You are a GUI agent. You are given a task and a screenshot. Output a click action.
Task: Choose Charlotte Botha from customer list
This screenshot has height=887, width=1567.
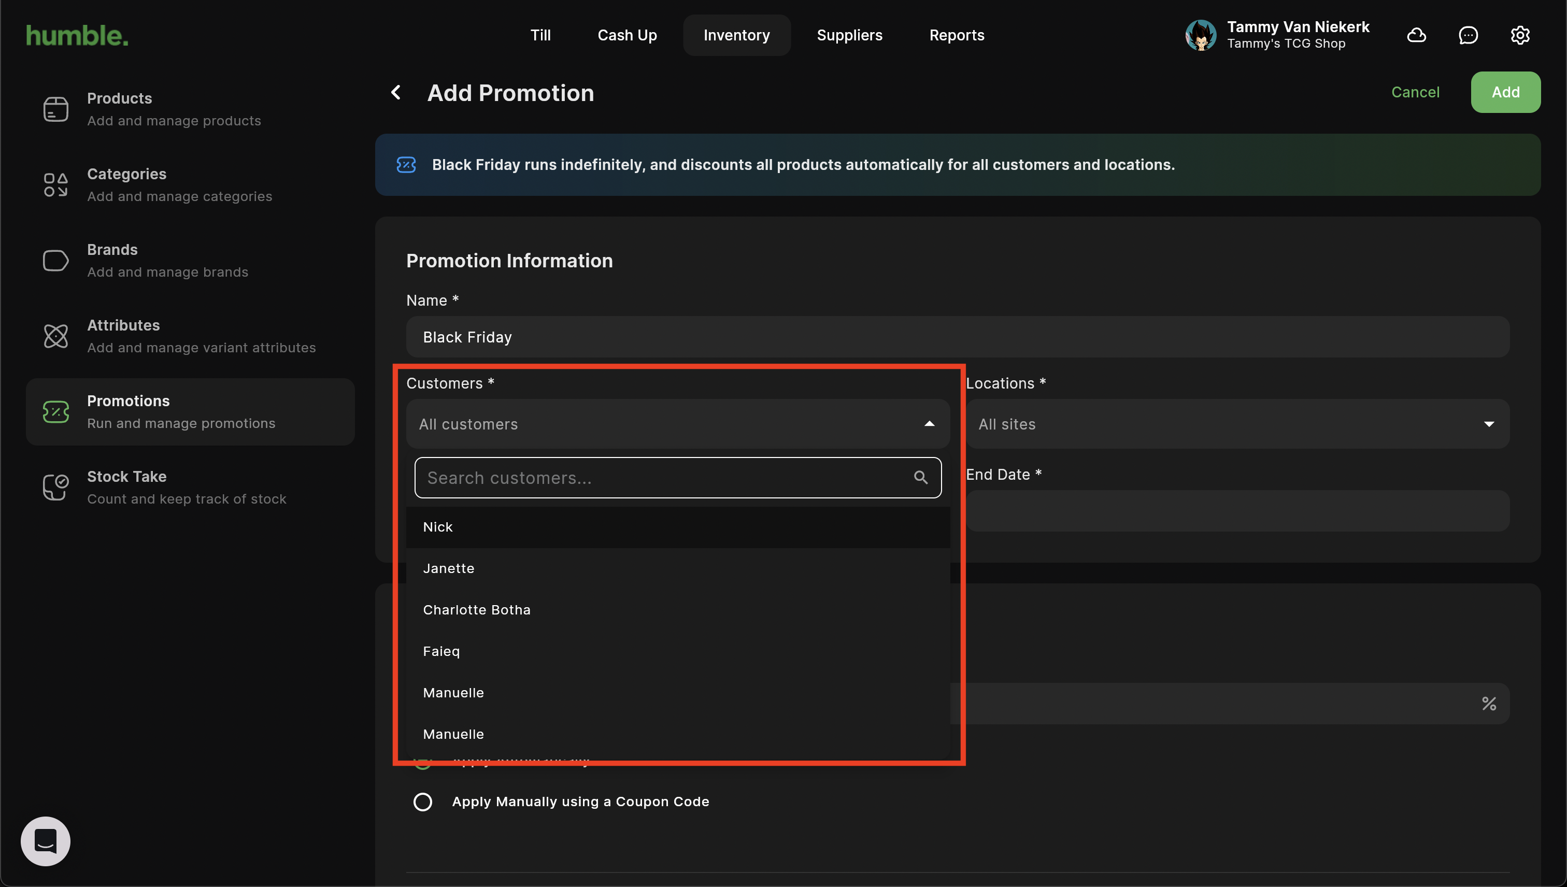(x=476, y=610)
